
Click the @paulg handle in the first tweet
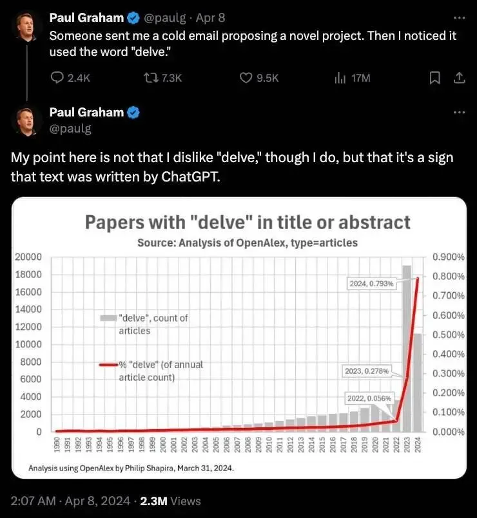click(x=165, y=18)
